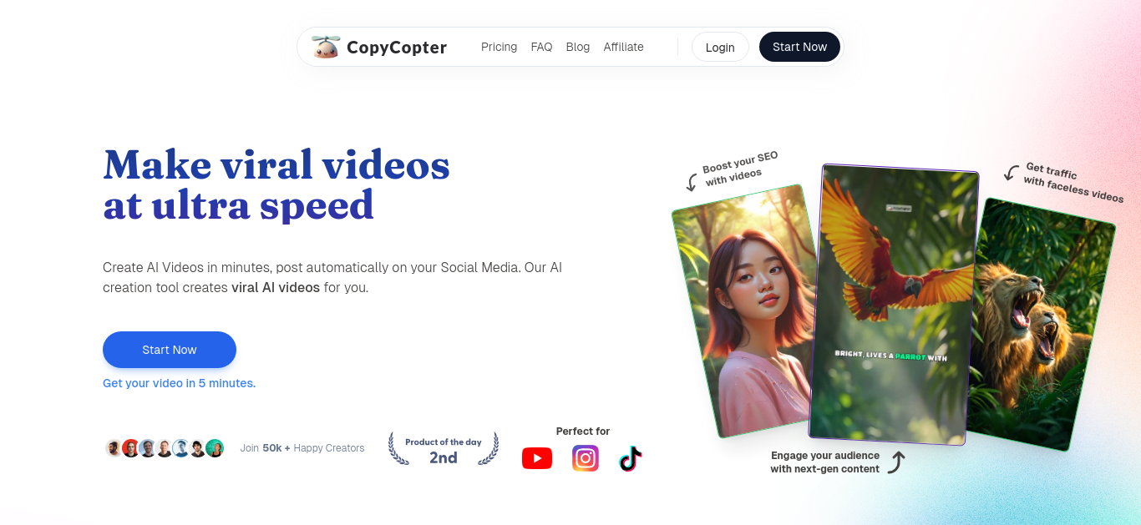The height and width of the screenshot is (525, 1141).
Task: Click the curved arrow beside Get traffic text
Action: coord(1012,173)
